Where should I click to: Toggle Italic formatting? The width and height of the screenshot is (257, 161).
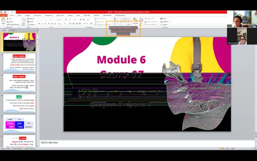click(x=42, y=24)
